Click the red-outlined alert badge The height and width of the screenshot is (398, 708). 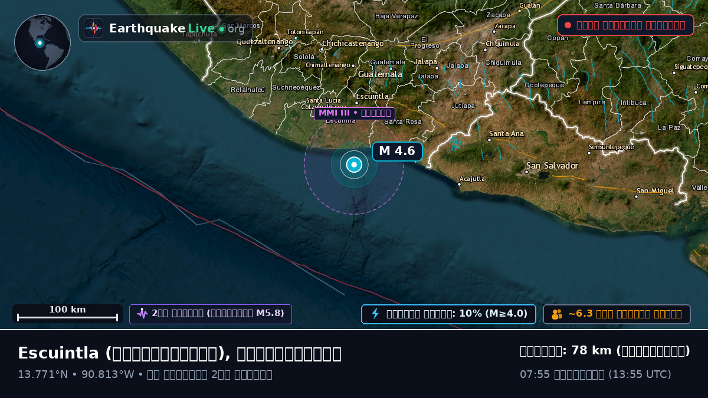tap(625, 25)
